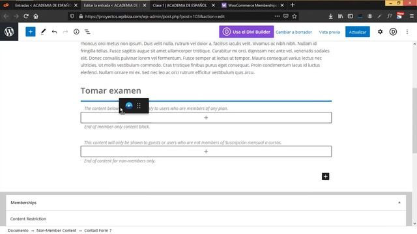Open browser library icon
This screenshot has height=234, width=417.
click(340, 16)
